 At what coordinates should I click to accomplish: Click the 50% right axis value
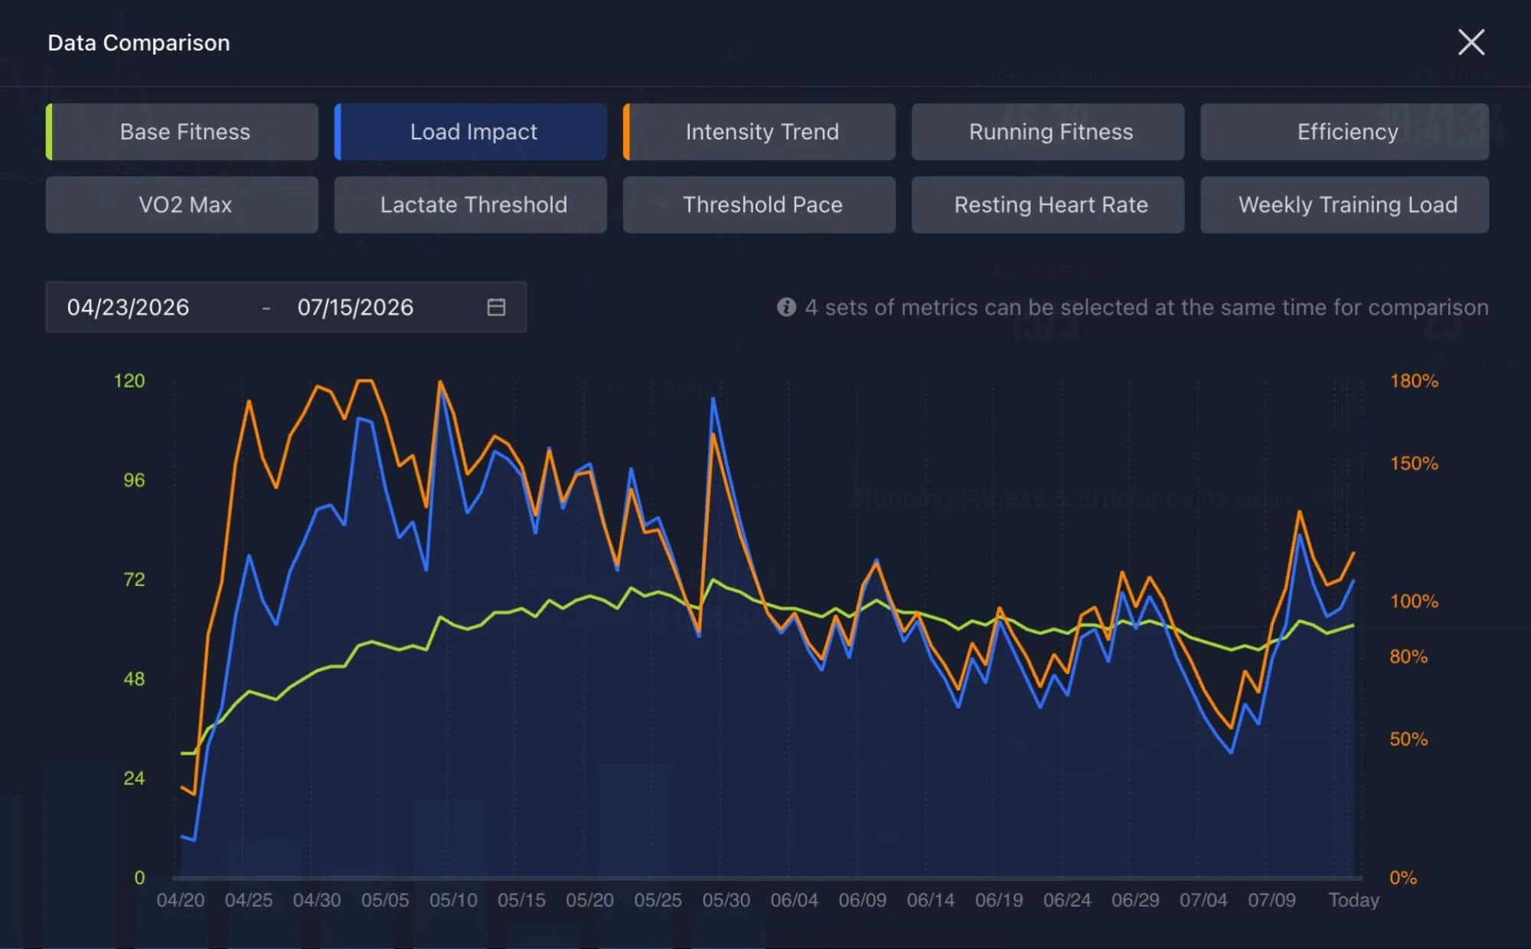1409,739
